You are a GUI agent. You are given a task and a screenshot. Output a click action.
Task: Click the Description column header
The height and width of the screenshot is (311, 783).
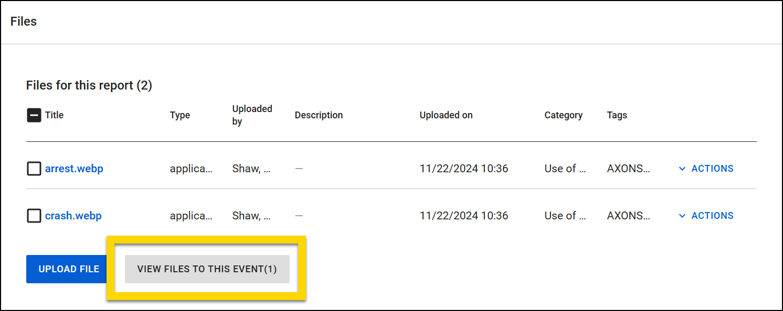[319, 115]
